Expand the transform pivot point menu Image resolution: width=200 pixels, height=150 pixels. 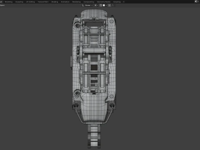[x=96, y=5]
